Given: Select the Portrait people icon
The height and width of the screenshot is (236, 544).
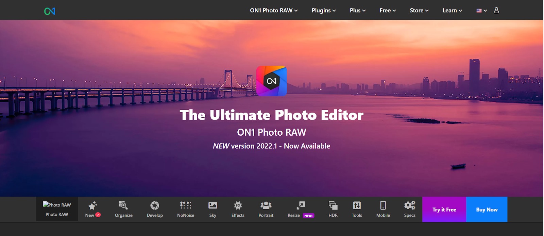Looking at the screenshot, I should [x=266, y=205].
